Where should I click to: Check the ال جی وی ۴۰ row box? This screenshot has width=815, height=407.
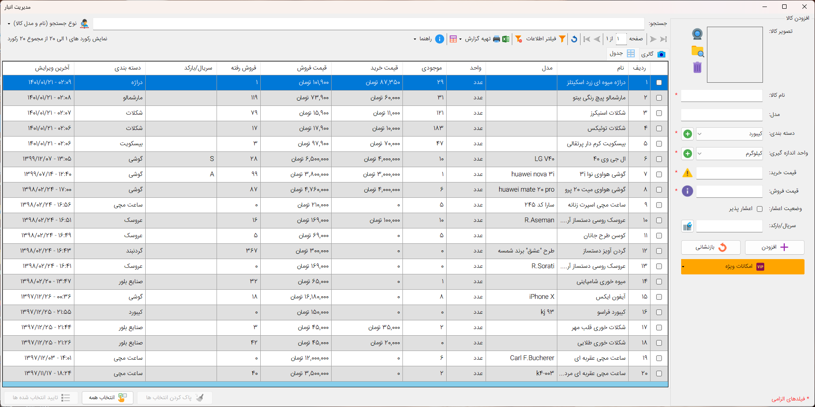(x=659, y=159)
